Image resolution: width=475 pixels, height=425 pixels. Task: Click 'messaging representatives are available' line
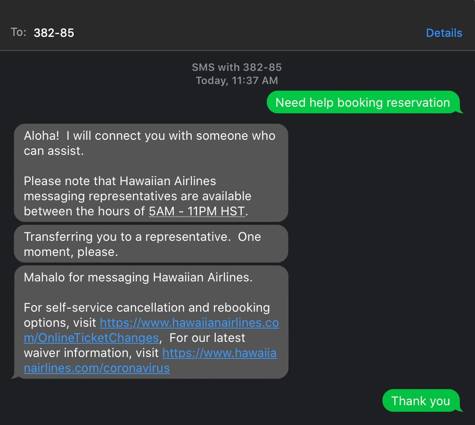(x=137, y=196)
